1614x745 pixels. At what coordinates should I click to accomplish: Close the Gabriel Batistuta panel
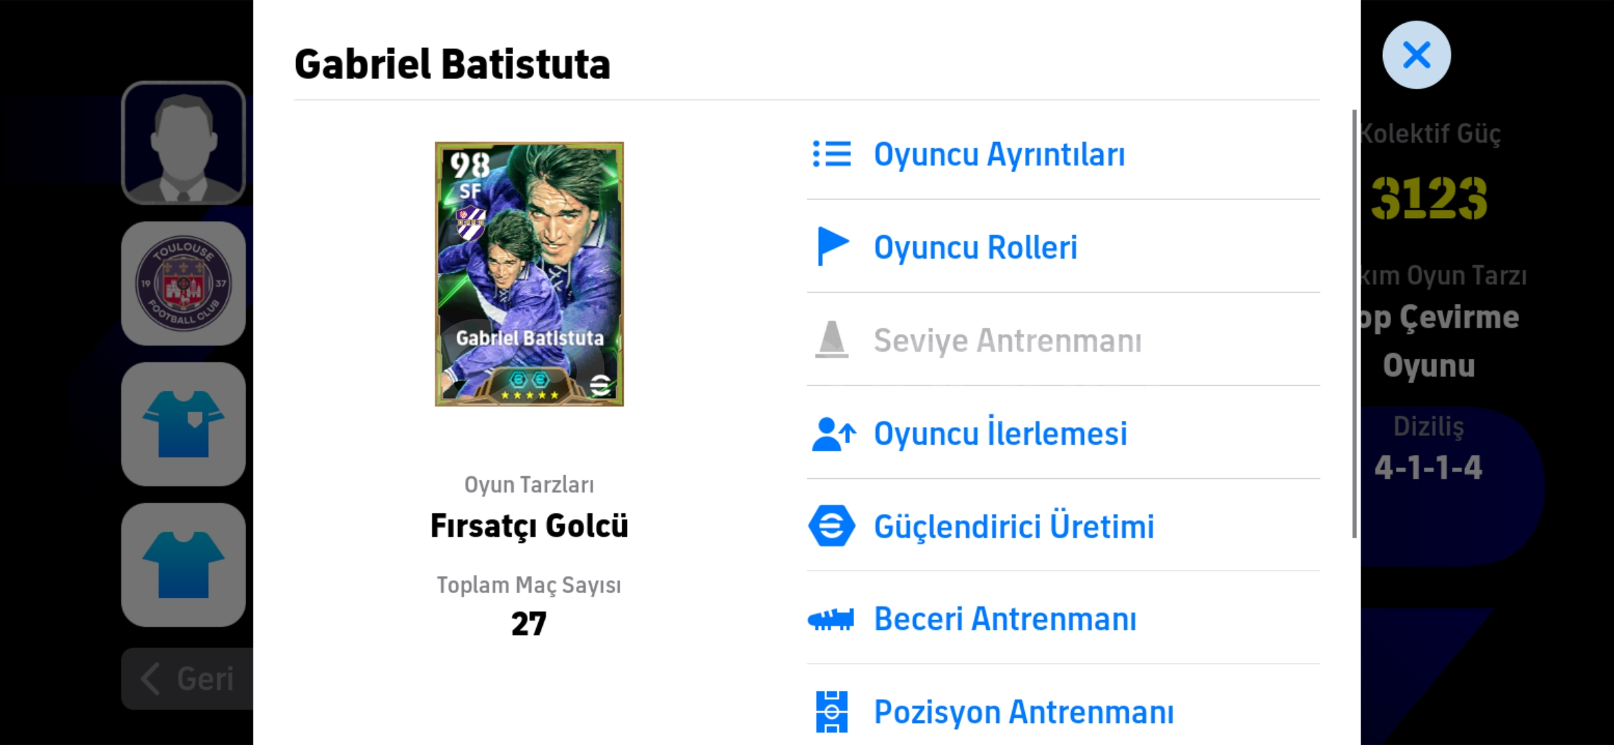tap(1417, 55)
